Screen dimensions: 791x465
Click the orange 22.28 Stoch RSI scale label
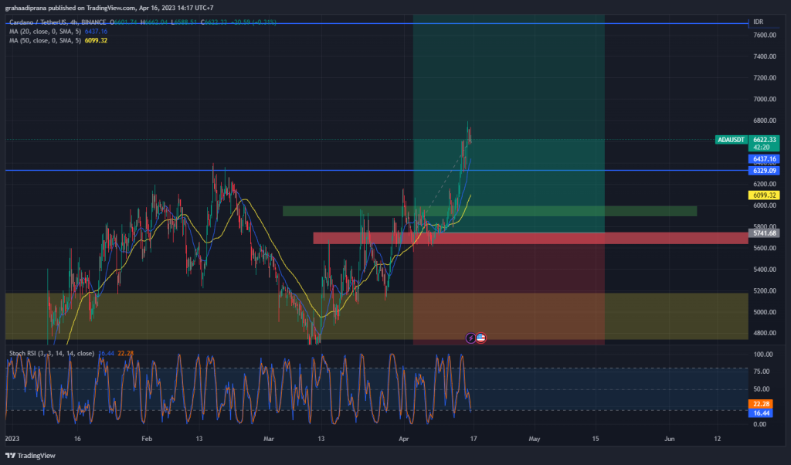click(x=761, y=404)
